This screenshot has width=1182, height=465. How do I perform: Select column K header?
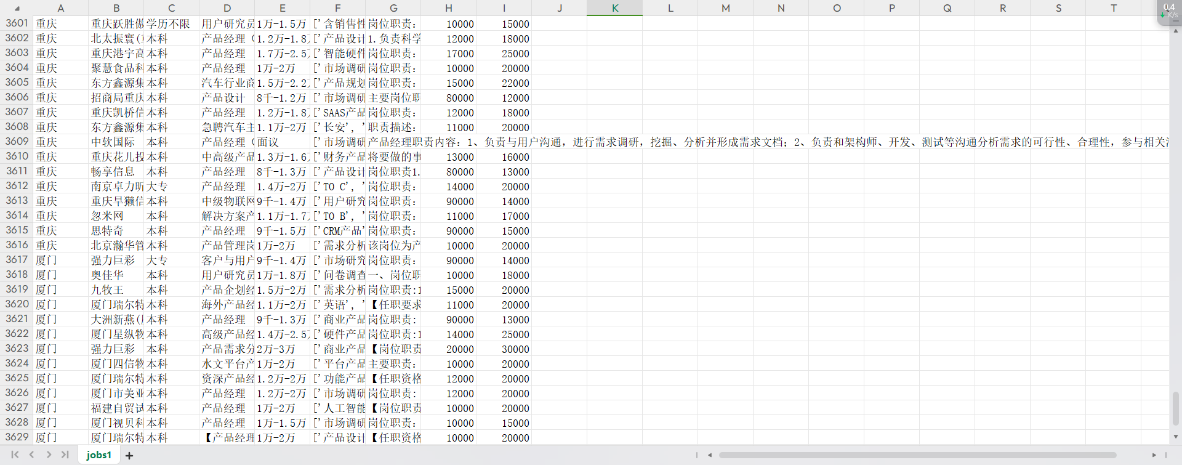(614, 8)
